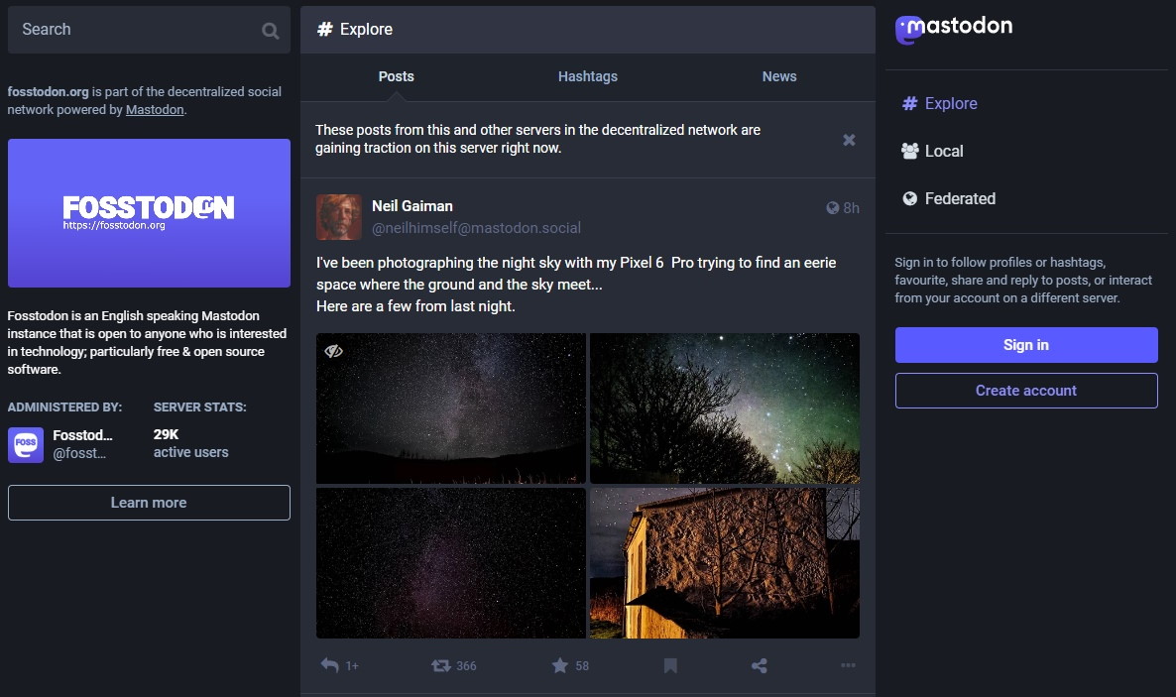Viewport: 1176px width, 697px height.
Task: Toggle media visibility with the eye icon
Action: click(x=334, y=351)
